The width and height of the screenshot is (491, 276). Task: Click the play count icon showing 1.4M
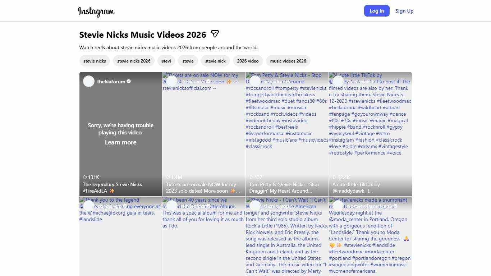[x=168, y=177]
